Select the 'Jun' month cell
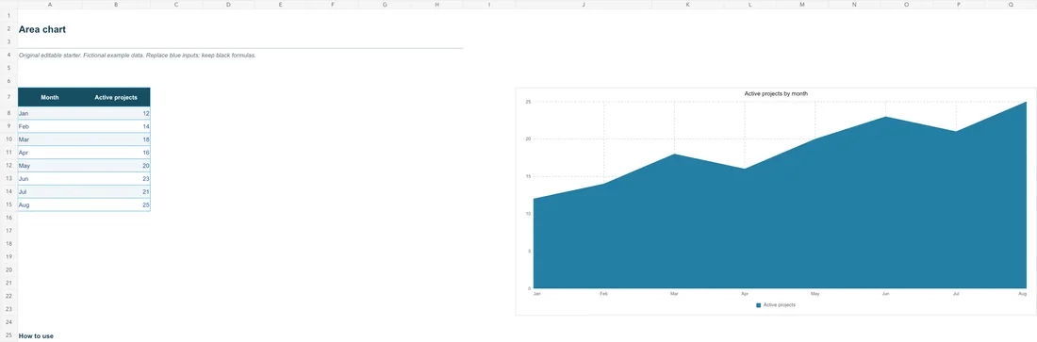 [x=50, y=179]
